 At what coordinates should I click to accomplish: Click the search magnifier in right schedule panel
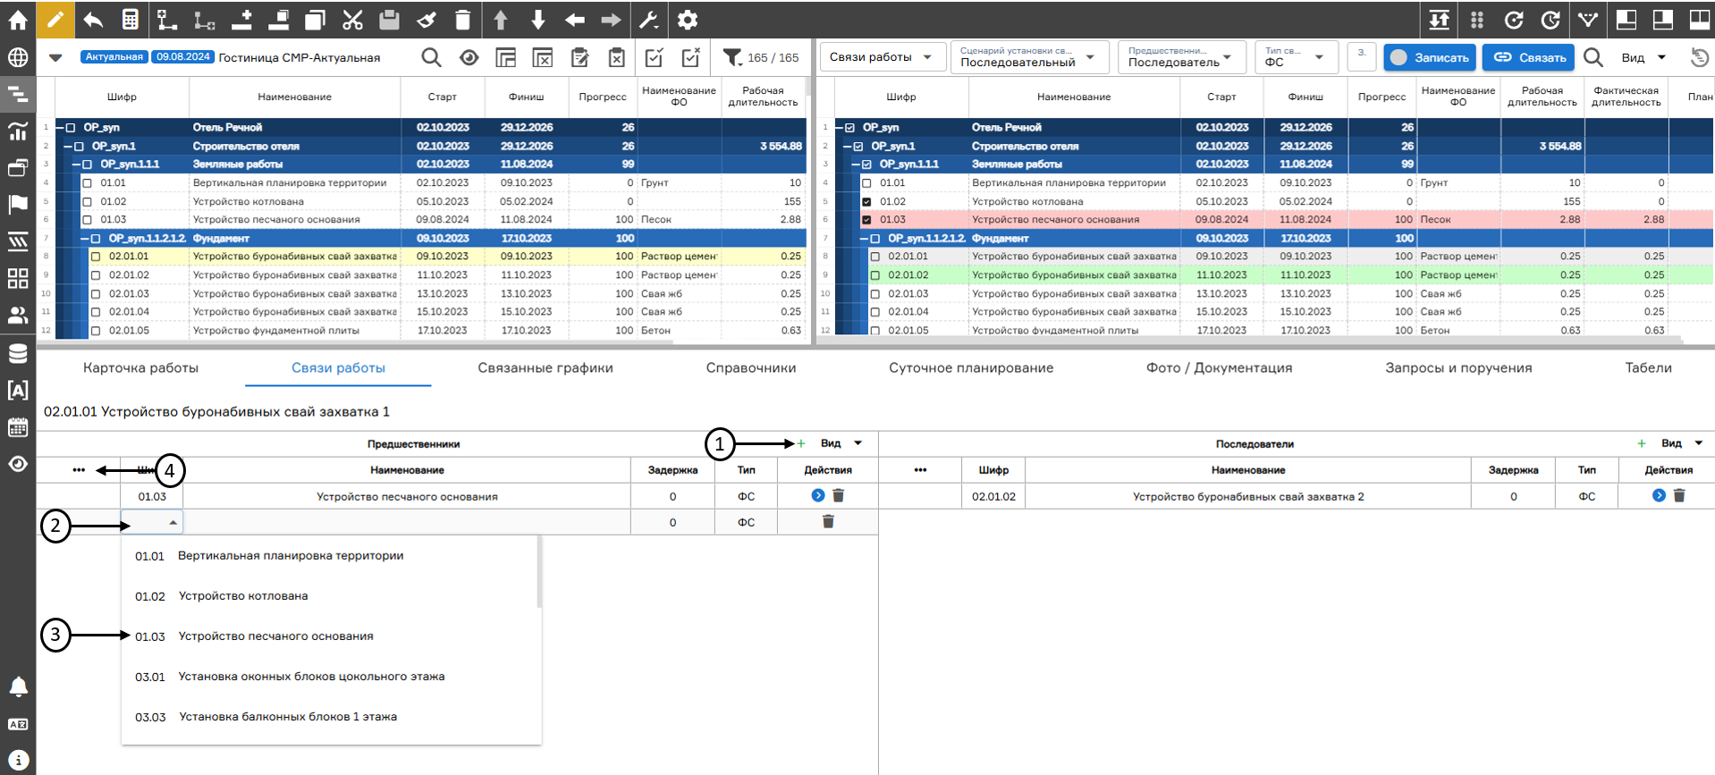(1593, 57)
